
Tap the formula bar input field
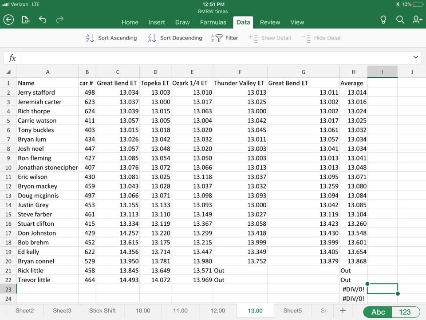[213, 58]
